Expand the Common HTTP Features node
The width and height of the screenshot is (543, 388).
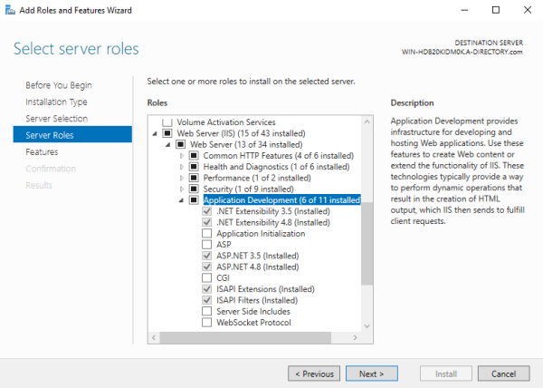182,155
